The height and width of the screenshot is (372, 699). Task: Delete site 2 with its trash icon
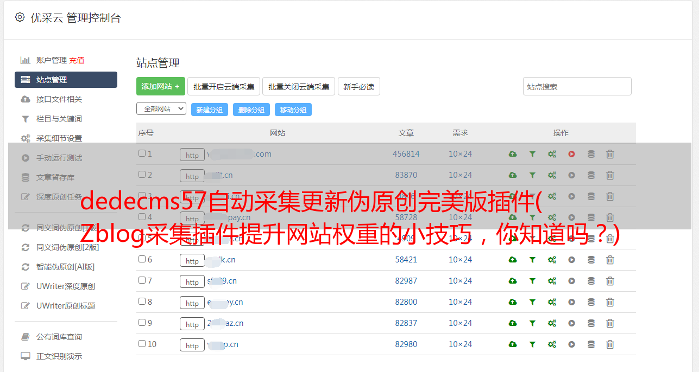point(610,175)
